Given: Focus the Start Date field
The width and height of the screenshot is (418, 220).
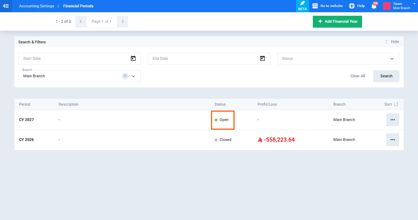Looking at the screenshot, I should (79, 58).
